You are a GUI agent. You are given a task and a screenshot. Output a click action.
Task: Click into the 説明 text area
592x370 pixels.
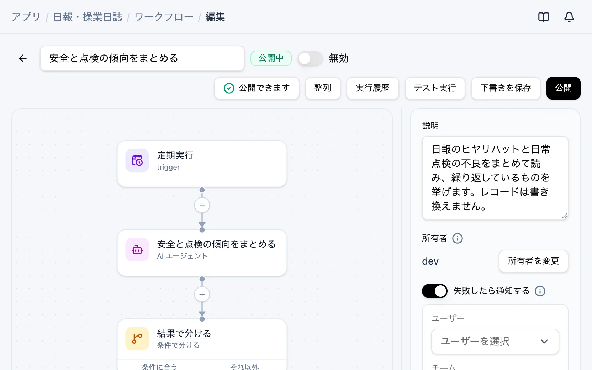[x=495, y=178]
